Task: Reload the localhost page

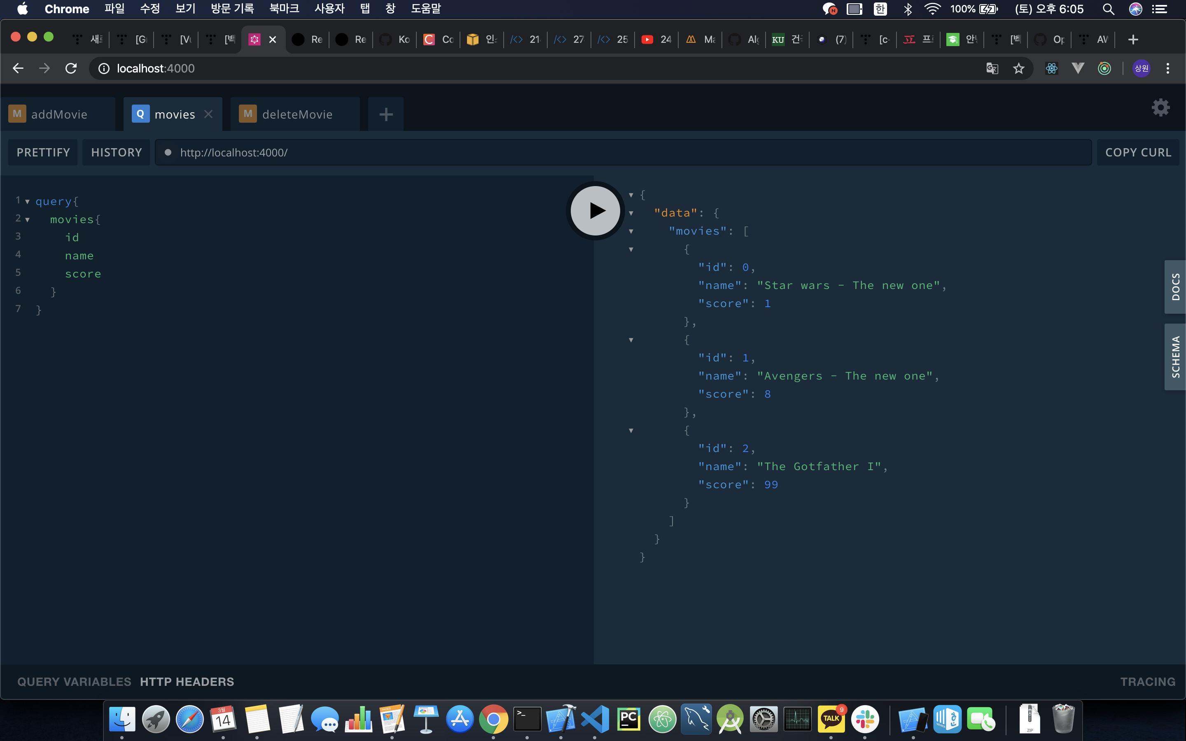Action: pos(71,68)
